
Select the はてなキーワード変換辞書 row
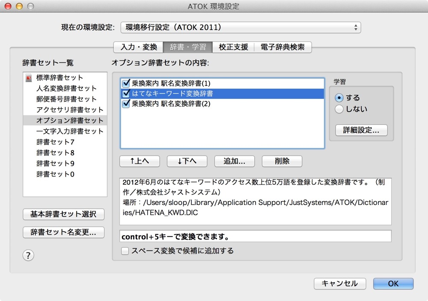(222, 94)
